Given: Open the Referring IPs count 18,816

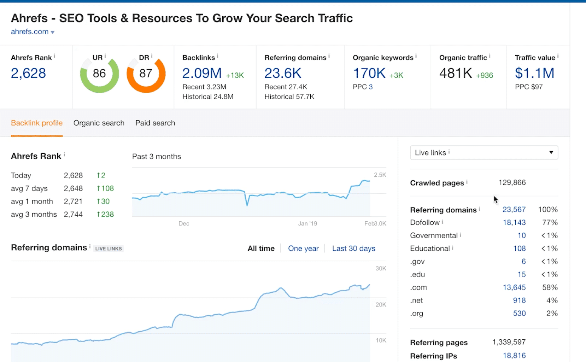Looking at the screenshot, I should pyautogui.click(x=514, y=356).
